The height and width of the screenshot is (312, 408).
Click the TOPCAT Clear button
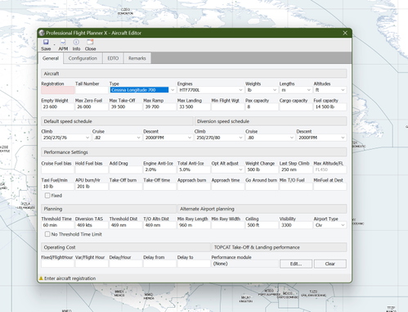[x=330, y=264]
